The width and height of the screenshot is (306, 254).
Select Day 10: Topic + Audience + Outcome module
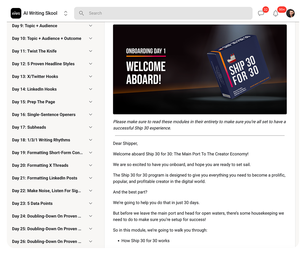pyautogui.click(x=47, y=38)
